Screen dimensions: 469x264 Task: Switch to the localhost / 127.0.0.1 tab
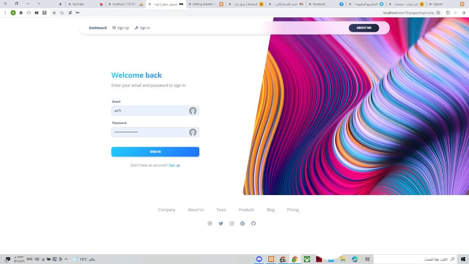pos(126,4)
